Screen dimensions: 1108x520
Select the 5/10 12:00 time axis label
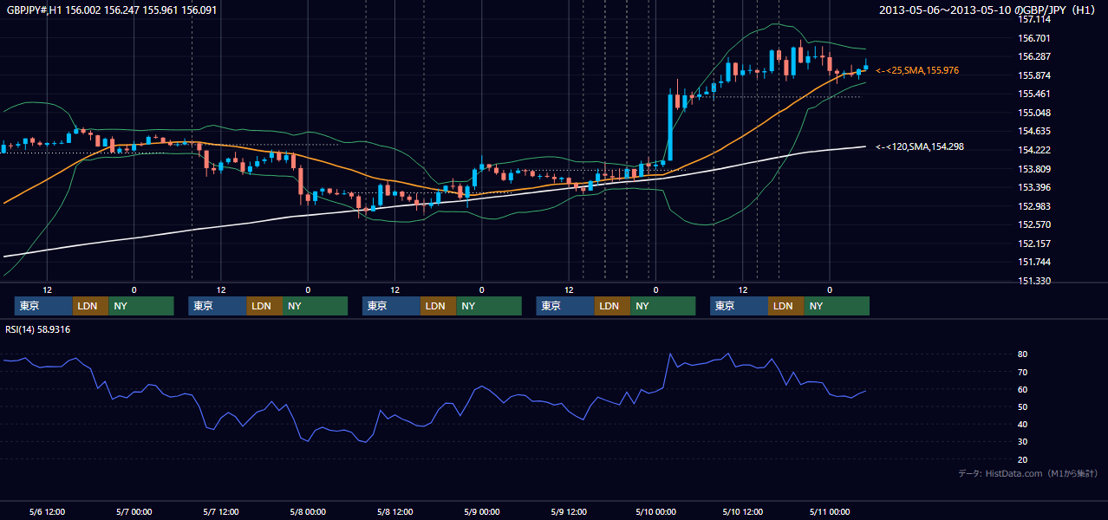[x=742, y=511]
